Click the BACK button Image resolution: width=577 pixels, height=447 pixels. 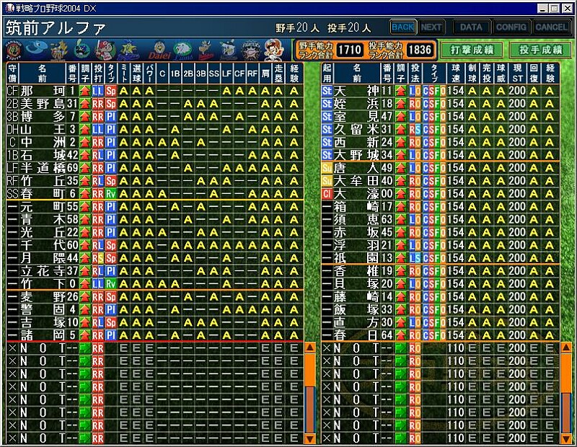pos(403,27)
